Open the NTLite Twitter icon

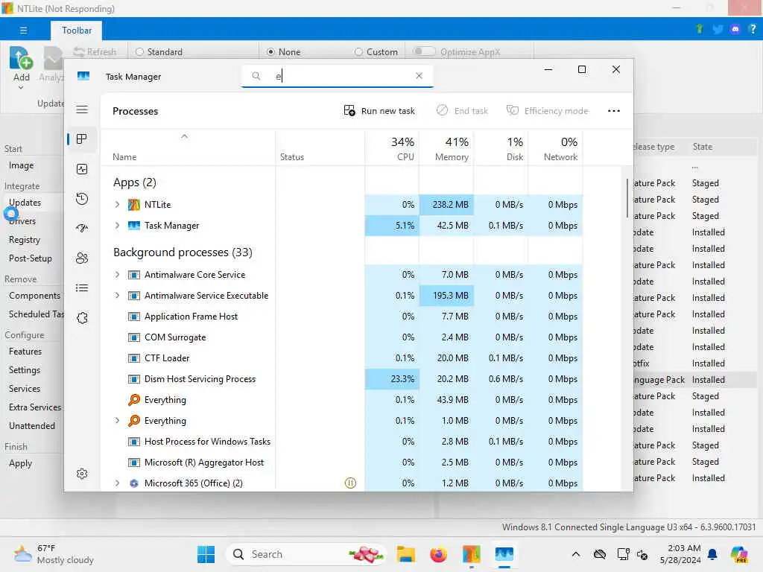tap(718, 29)
